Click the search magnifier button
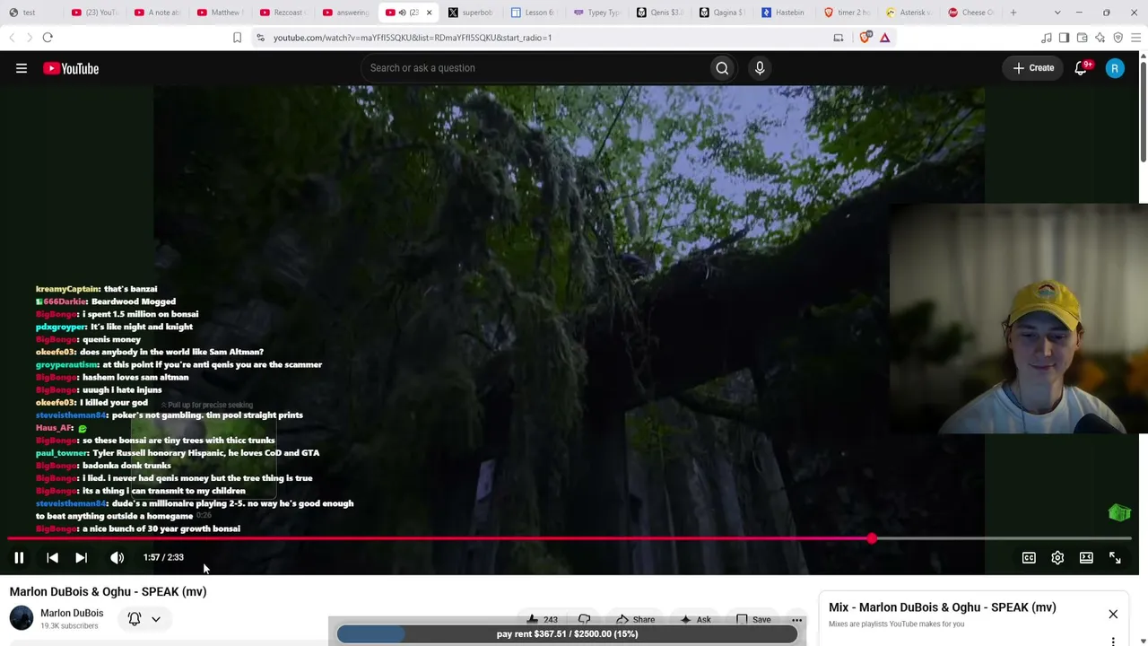This screenshot has height=646, width=1148. click(x=722, y=68)
